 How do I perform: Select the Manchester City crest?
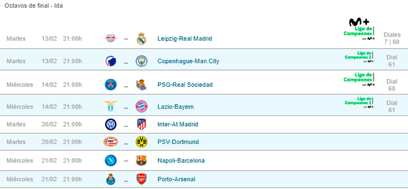tap(142, 61)
